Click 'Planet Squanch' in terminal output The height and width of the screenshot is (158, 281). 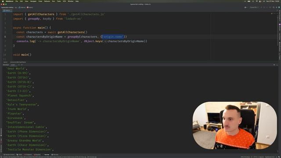[19, 96]
